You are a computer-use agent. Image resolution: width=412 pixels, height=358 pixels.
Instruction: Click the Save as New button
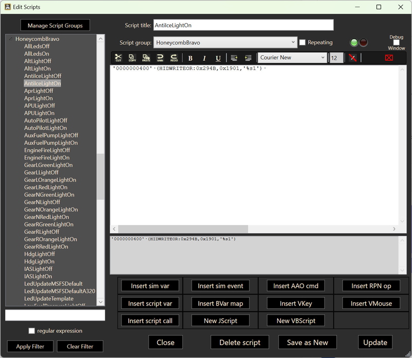point(307,342)
